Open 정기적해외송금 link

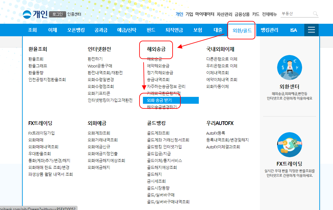pos(160,73)
